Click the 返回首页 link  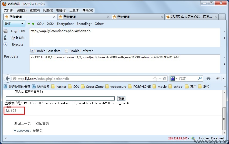click(42, 123)
